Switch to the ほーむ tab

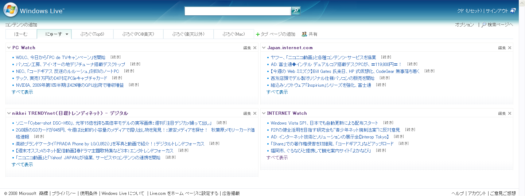[x=21, y=34]
